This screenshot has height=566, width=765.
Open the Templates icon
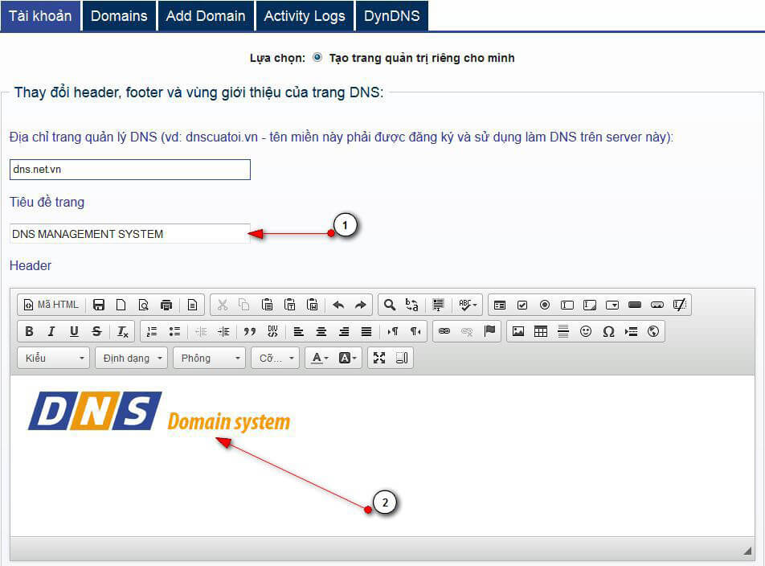[x=192, y=305]
